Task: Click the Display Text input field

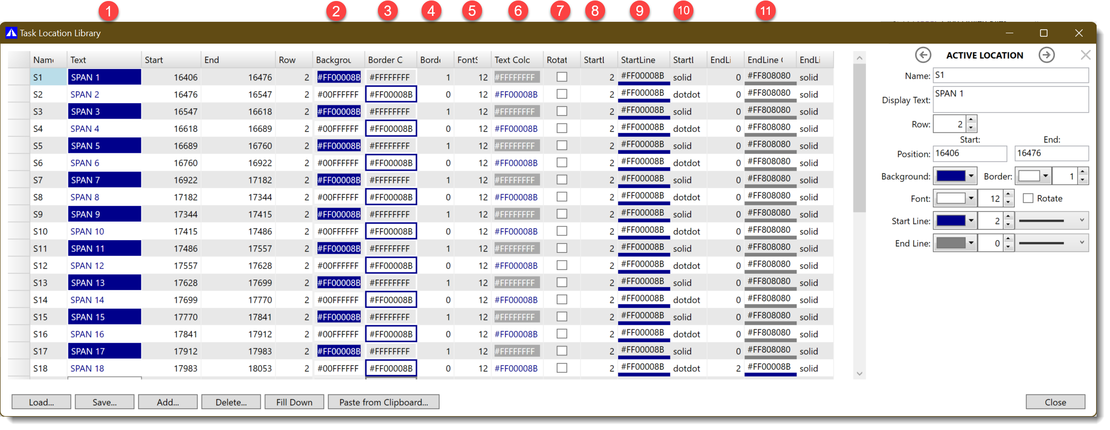Action: 1010,100
